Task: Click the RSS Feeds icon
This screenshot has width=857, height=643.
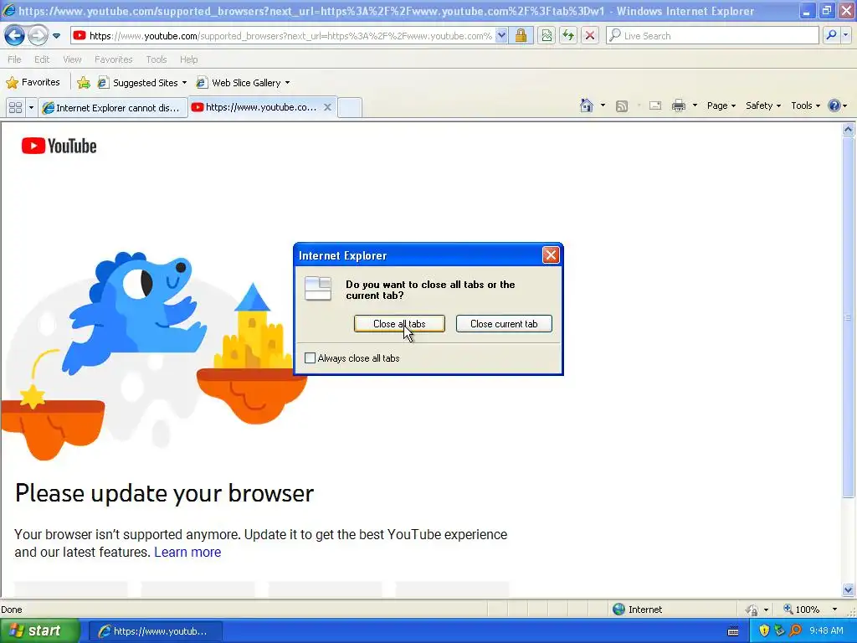Action: pyautogui.click(x=622, y=106)
